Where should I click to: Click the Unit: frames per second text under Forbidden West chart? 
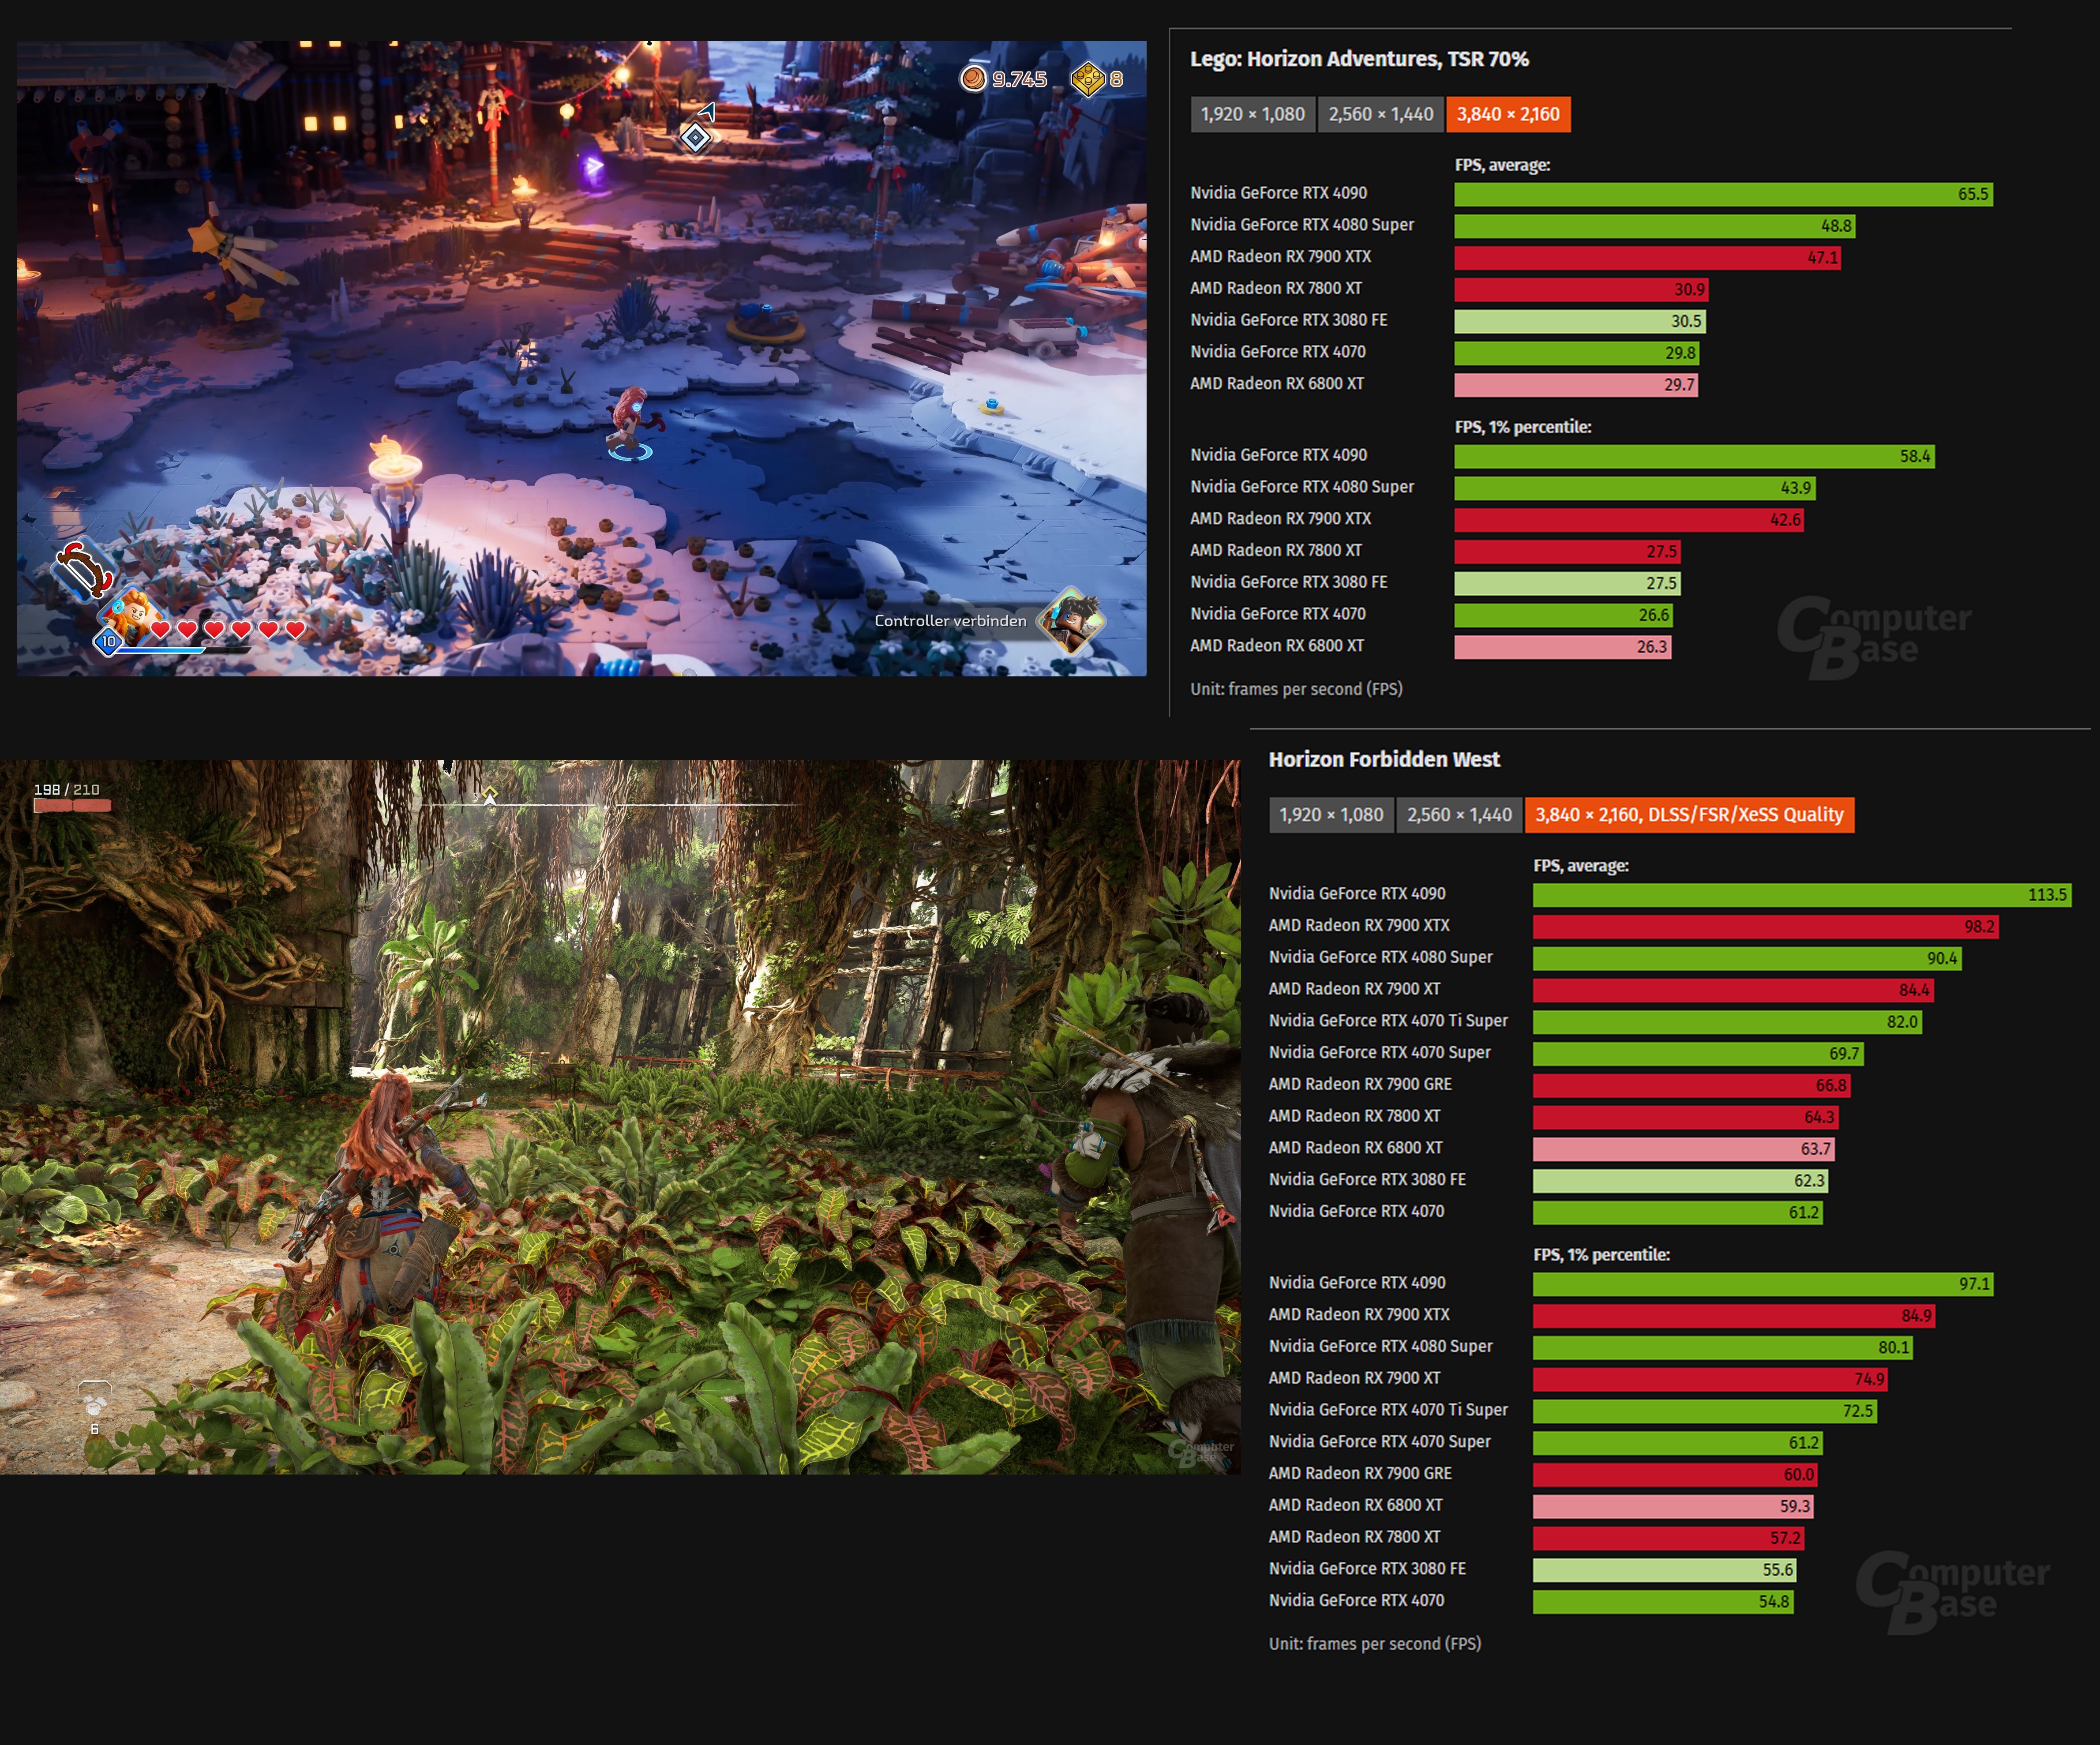pyautogui.click(x=1375, y=1644)
